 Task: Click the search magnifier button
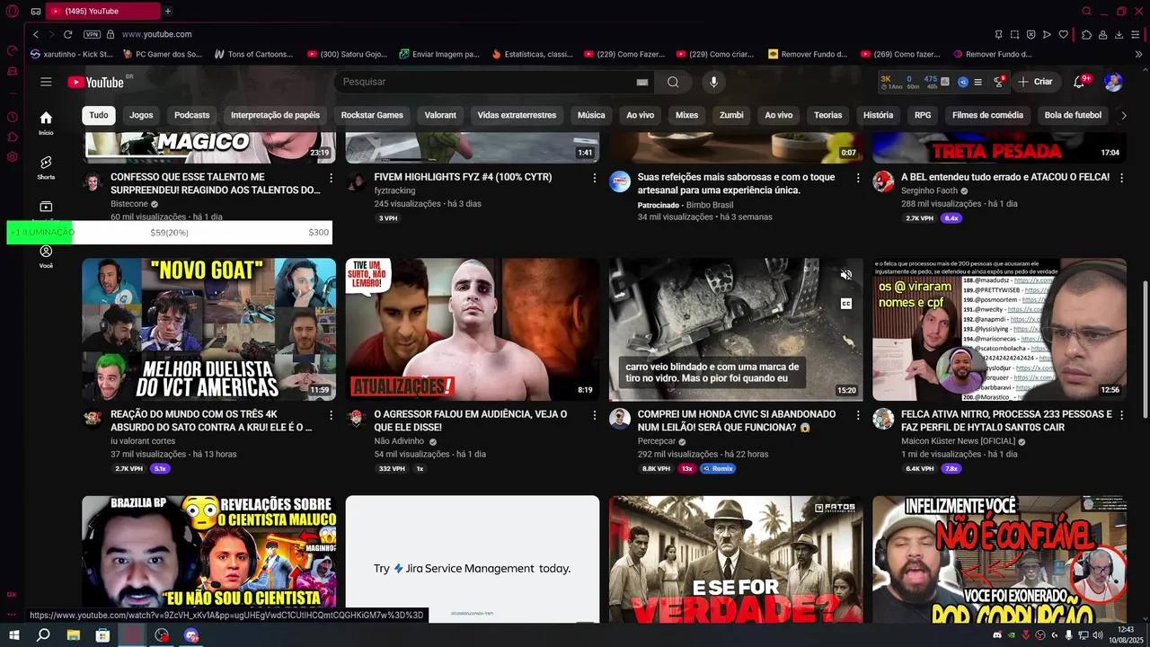click(x=673, y=82)
